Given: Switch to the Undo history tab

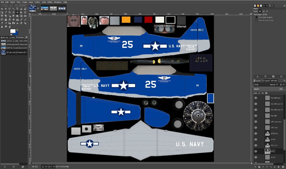Looking at the screenshot, I should point(12,37).
